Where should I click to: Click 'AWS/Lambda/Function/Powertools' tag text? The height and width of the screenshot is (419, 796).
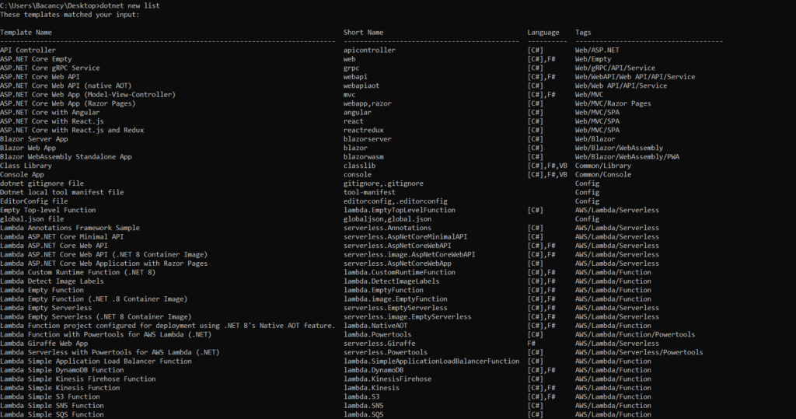coord(635,334)
